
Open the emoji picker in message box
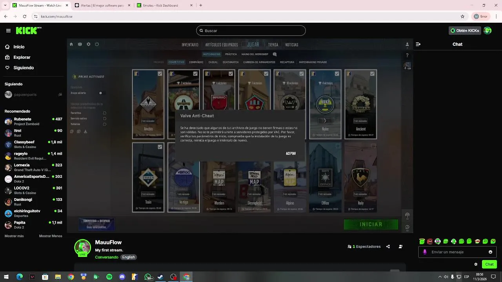(490, 252)
